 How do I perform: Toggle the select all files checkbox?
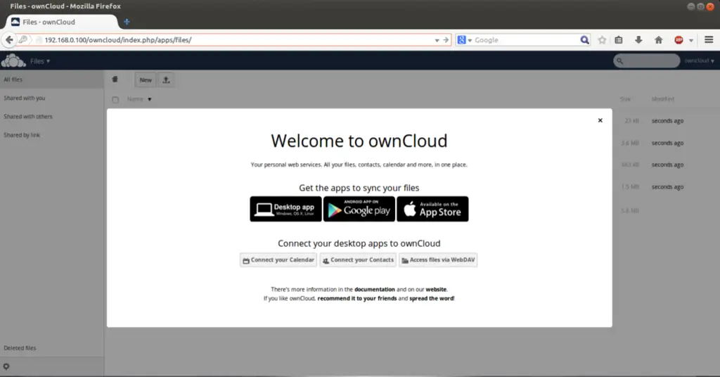click(x=115, y=100)
